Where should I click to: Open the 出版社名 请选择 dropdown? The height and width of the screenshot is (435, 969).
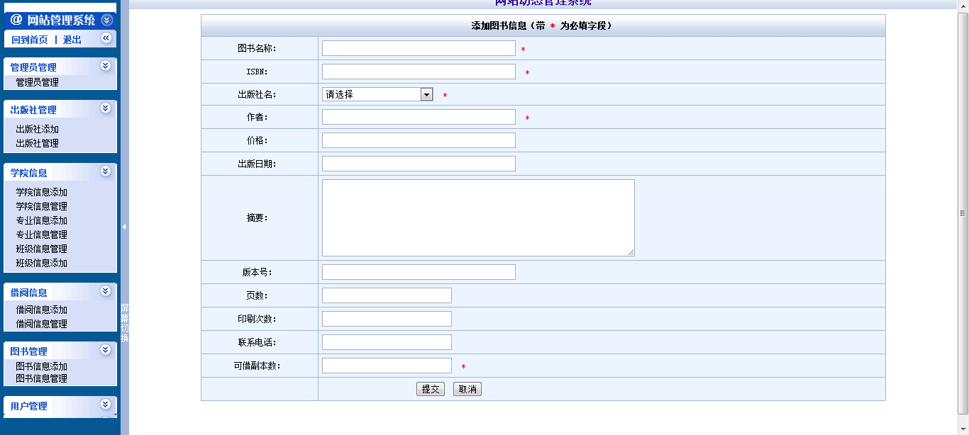click(x=377, y=94)
